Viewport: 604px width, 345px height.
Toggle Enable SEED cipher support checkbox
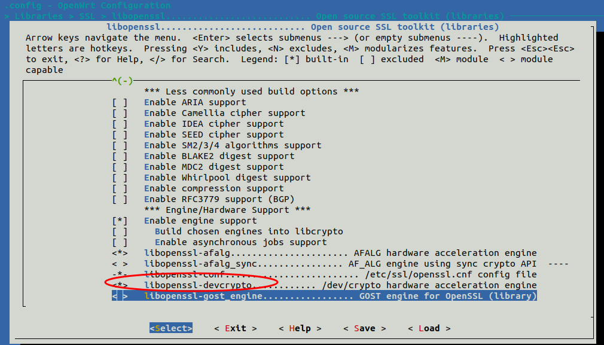(x=120, y=135)
